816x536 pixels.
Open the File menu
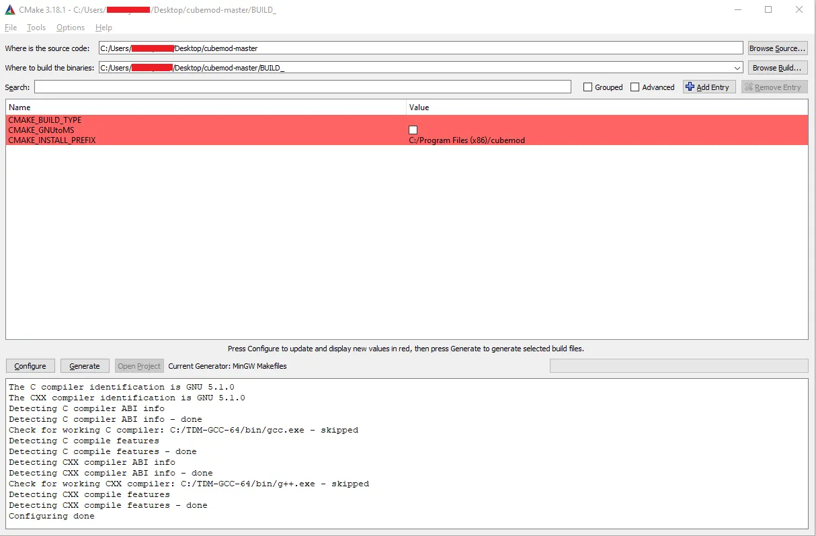11,28
